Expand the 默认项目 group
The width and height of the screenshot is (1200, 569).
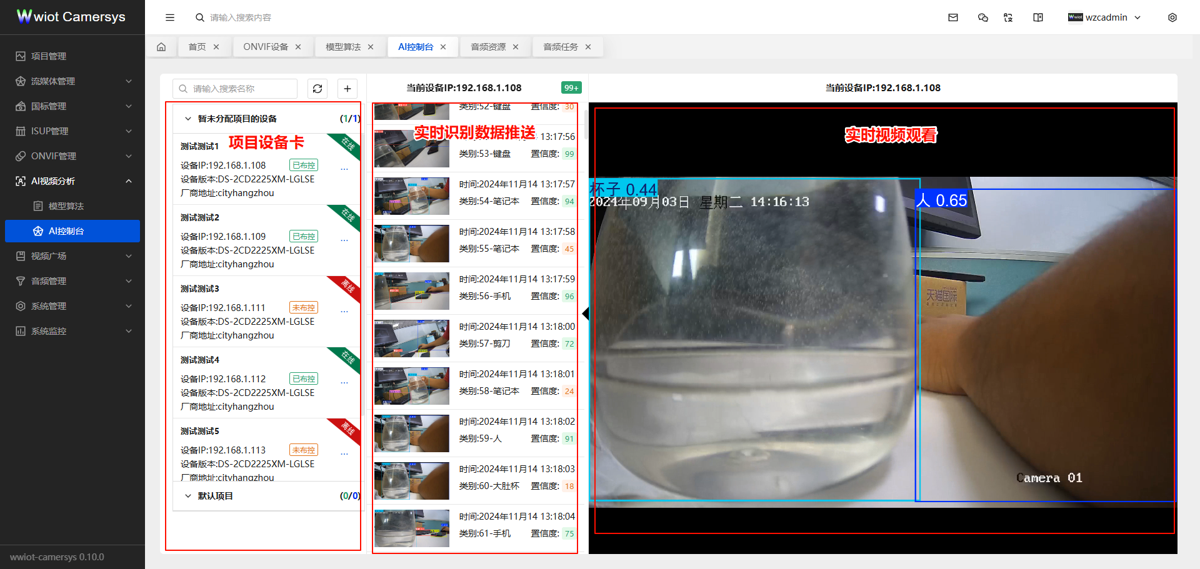[187, 496]
